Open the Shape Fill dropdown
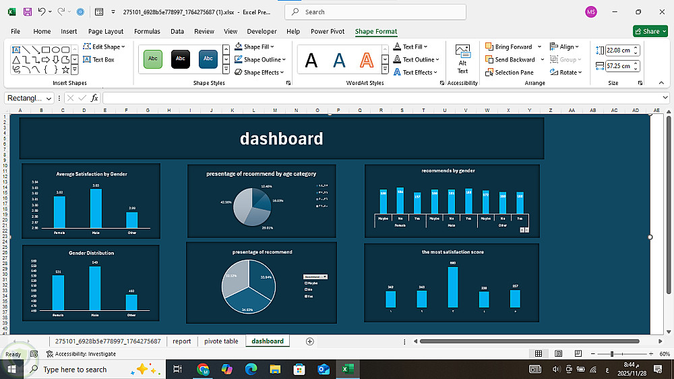This screenshot has height=379, width=674. (255, 47)
